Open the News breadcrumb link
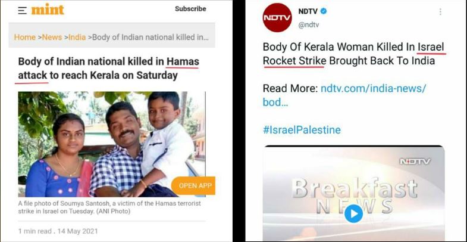The image size is (467, 242). tap(52, 38)
